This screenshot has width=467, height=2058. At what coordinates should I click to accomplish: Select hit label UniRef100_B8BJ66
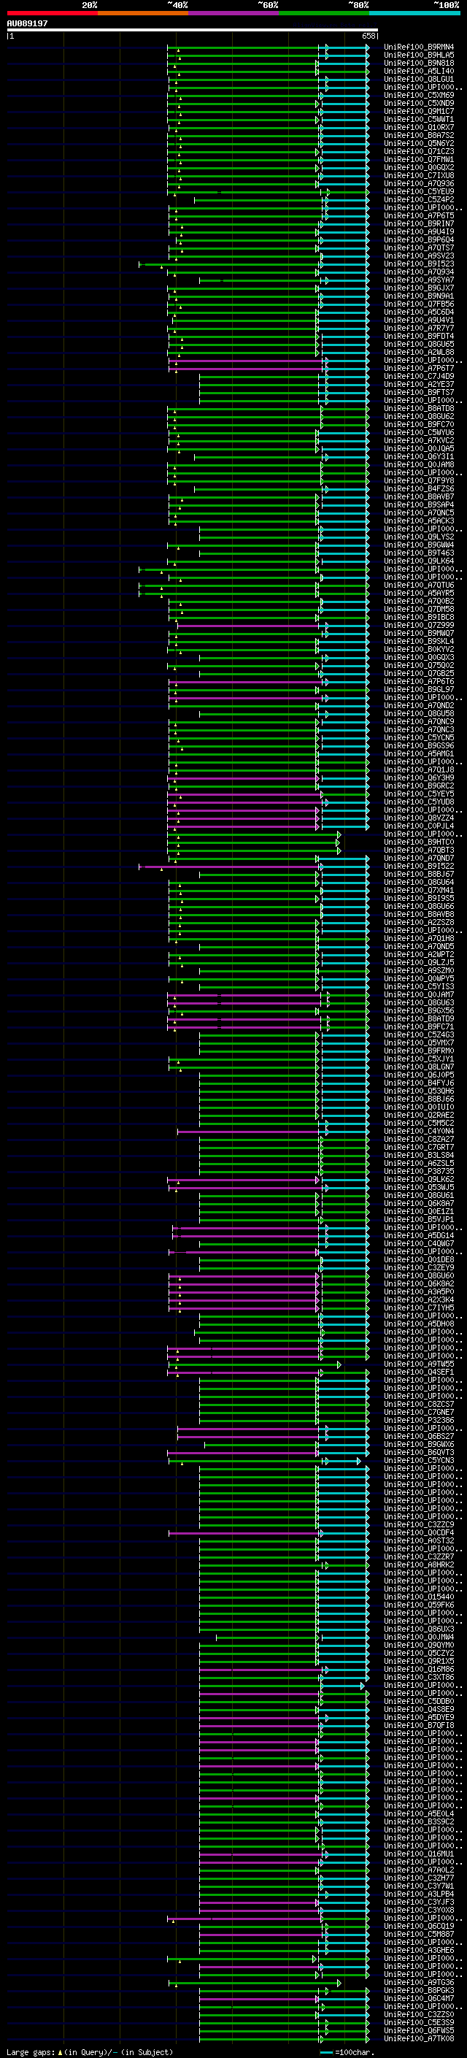coord(419,1099)
